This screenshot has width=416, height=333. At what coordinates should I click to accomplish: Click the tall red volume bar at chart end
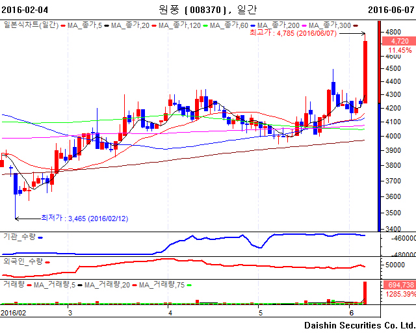click(365, 293)
